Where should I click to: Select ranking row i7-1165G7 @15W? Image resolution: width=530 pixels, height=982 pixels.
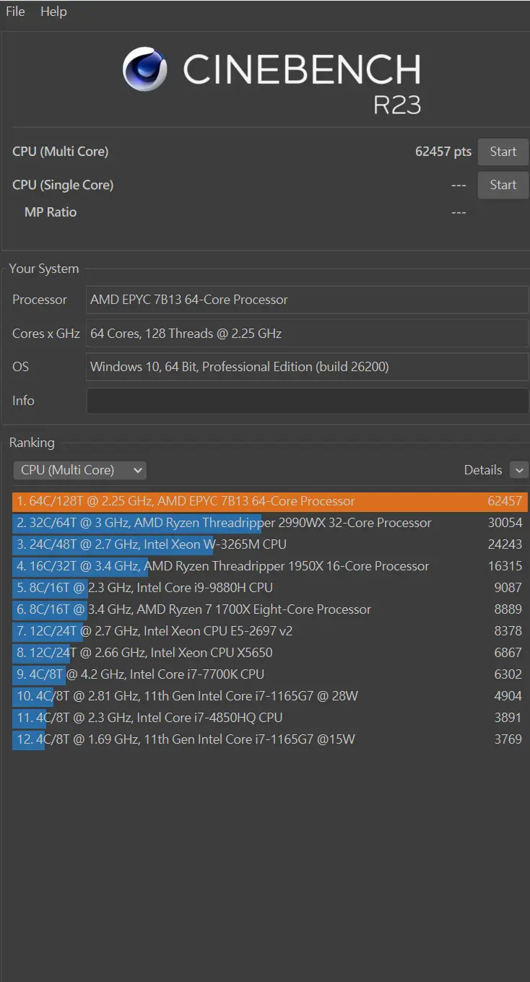coord(270,739)
